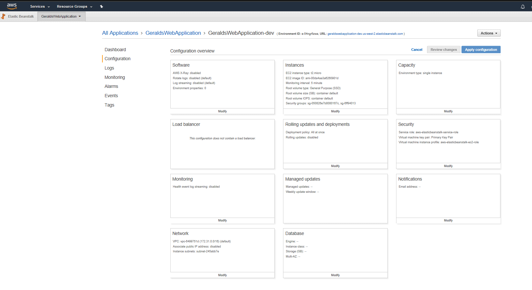Open the Services dropdown menu
This screenshot has height=290, width=532.
click(x=40, y=6)
